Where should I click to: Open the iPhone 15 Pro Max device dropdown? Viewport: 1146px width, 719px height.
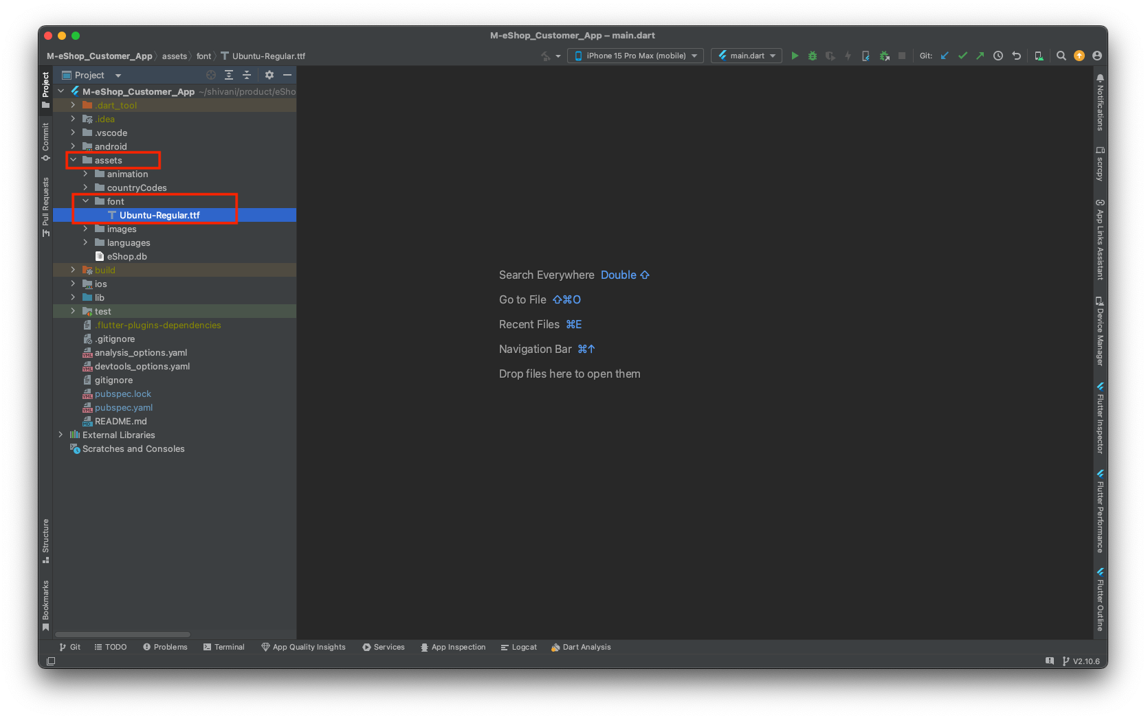point(636,56)
